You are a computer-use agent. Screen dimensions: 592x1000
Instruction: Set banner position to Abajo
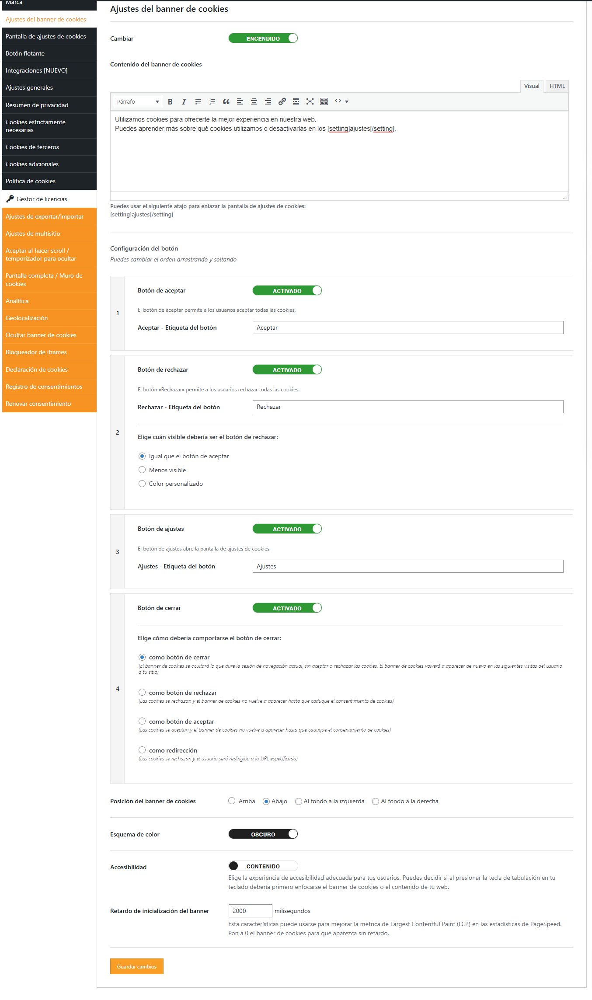click(x=266, y=801)
